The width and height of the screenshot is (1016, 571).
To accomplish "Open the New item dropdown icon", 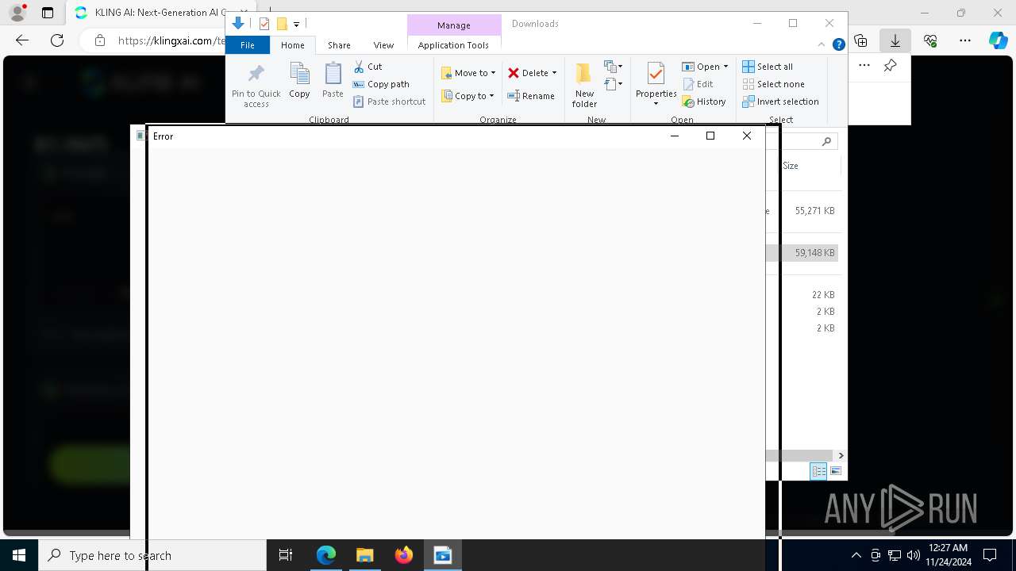I will pyautogui.click(x=614, y=67).
